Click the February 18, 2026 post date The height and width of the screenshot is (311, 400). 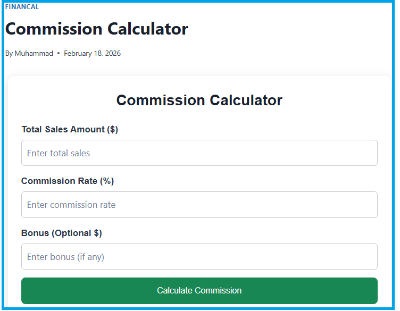pyautogui.click(x=92, y=53)
